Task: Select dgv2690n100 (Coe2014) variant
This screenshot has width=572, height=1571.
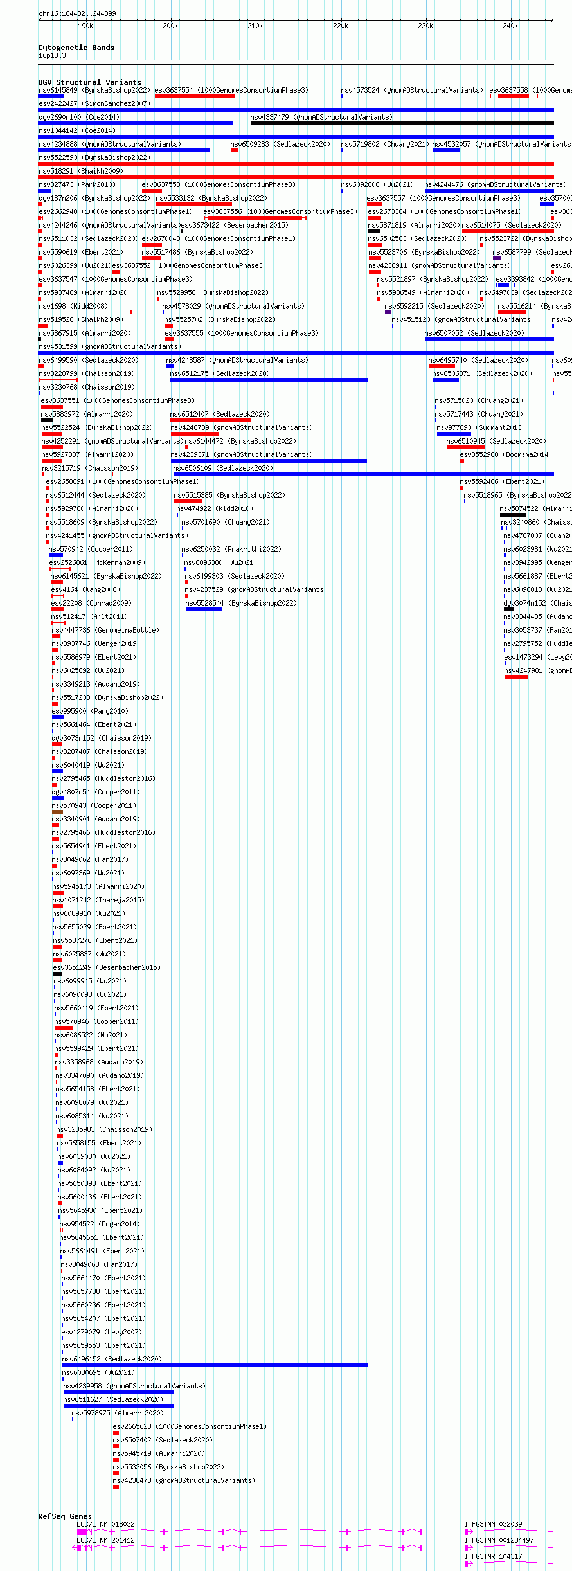Action: pos(79,118)
